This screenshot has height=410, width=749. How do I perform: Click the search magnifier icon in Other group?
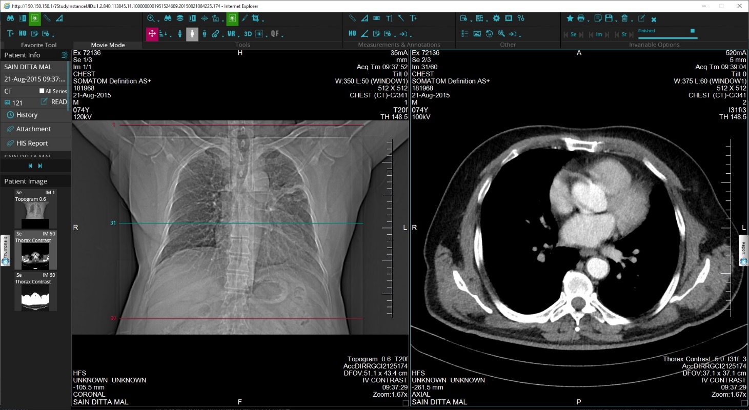coord(501,33)
